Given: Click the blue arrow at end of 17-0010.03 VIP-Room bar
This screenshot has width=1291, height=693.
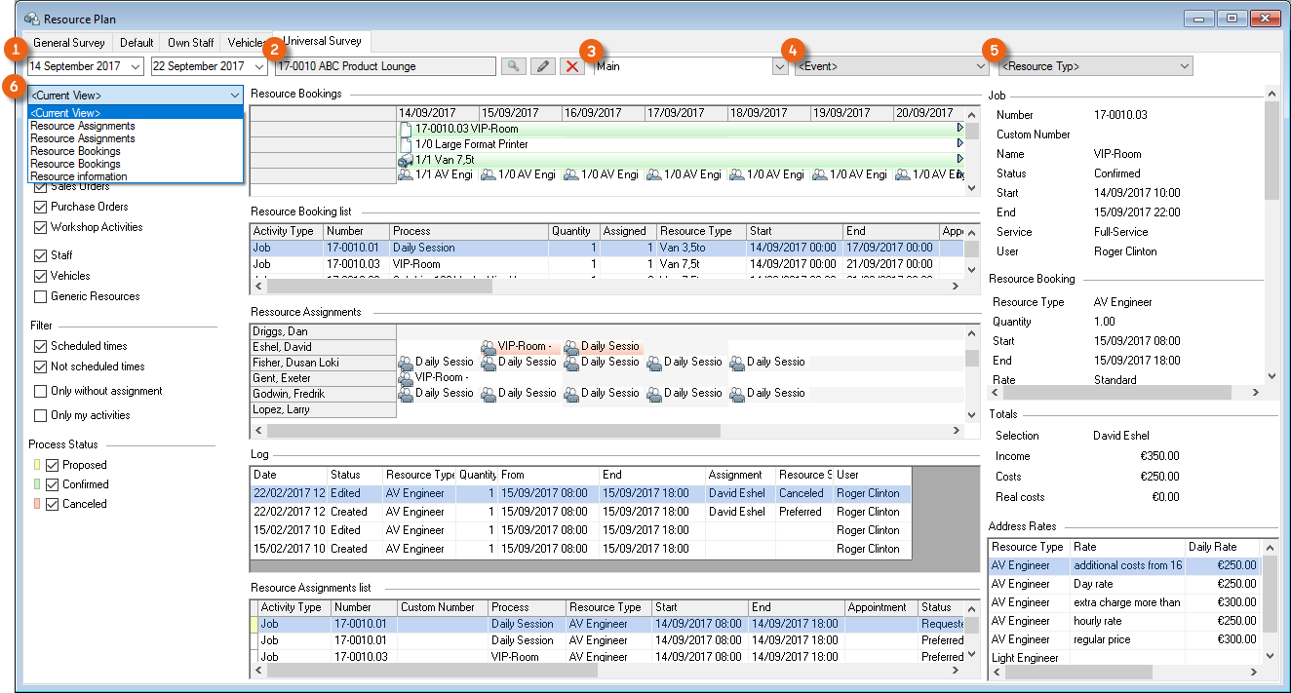Looking at the screenshot, I should click(x=960, y=129).
